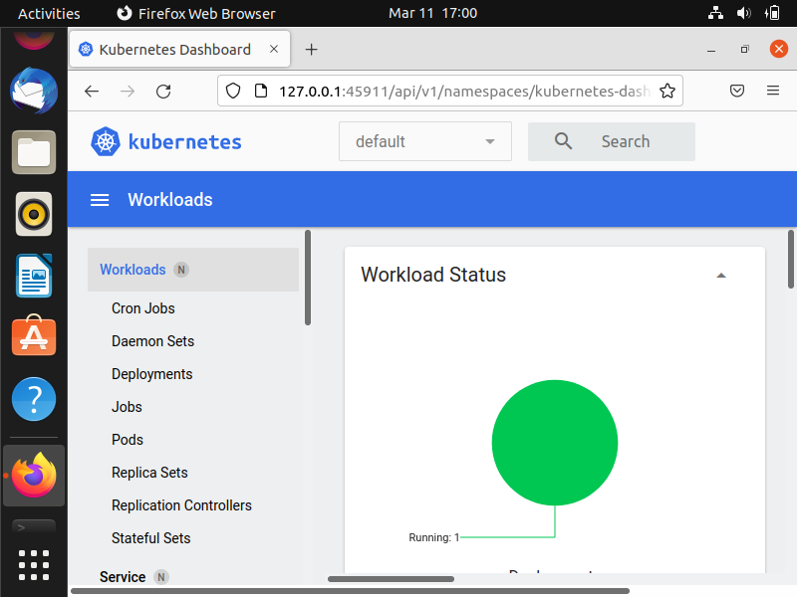Click the battery indicator in top bar
This screenshot has width=797, height=597.
click(772, 13)
